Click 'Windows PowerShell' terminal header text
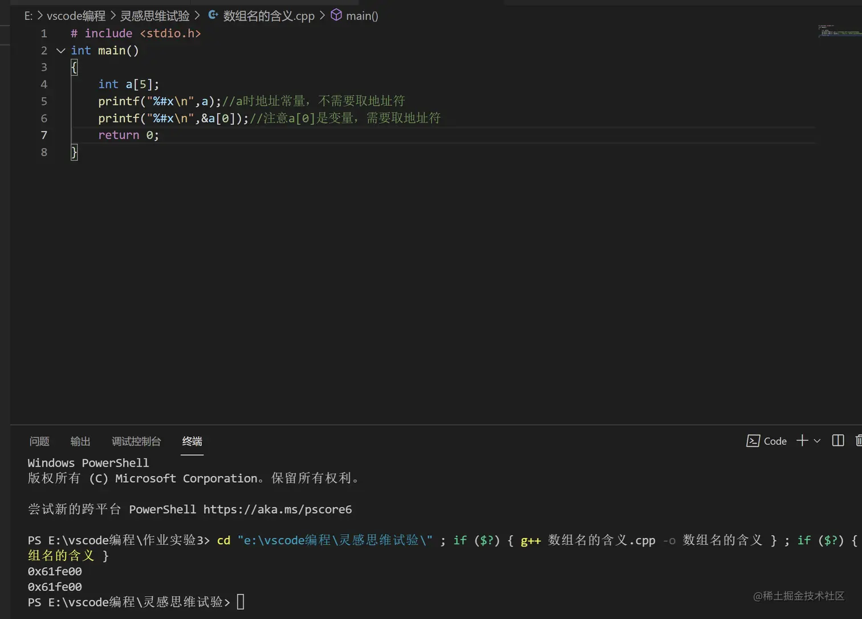This screenshot has height=619, width=862. pyautogui.click(x=88, y=463)
